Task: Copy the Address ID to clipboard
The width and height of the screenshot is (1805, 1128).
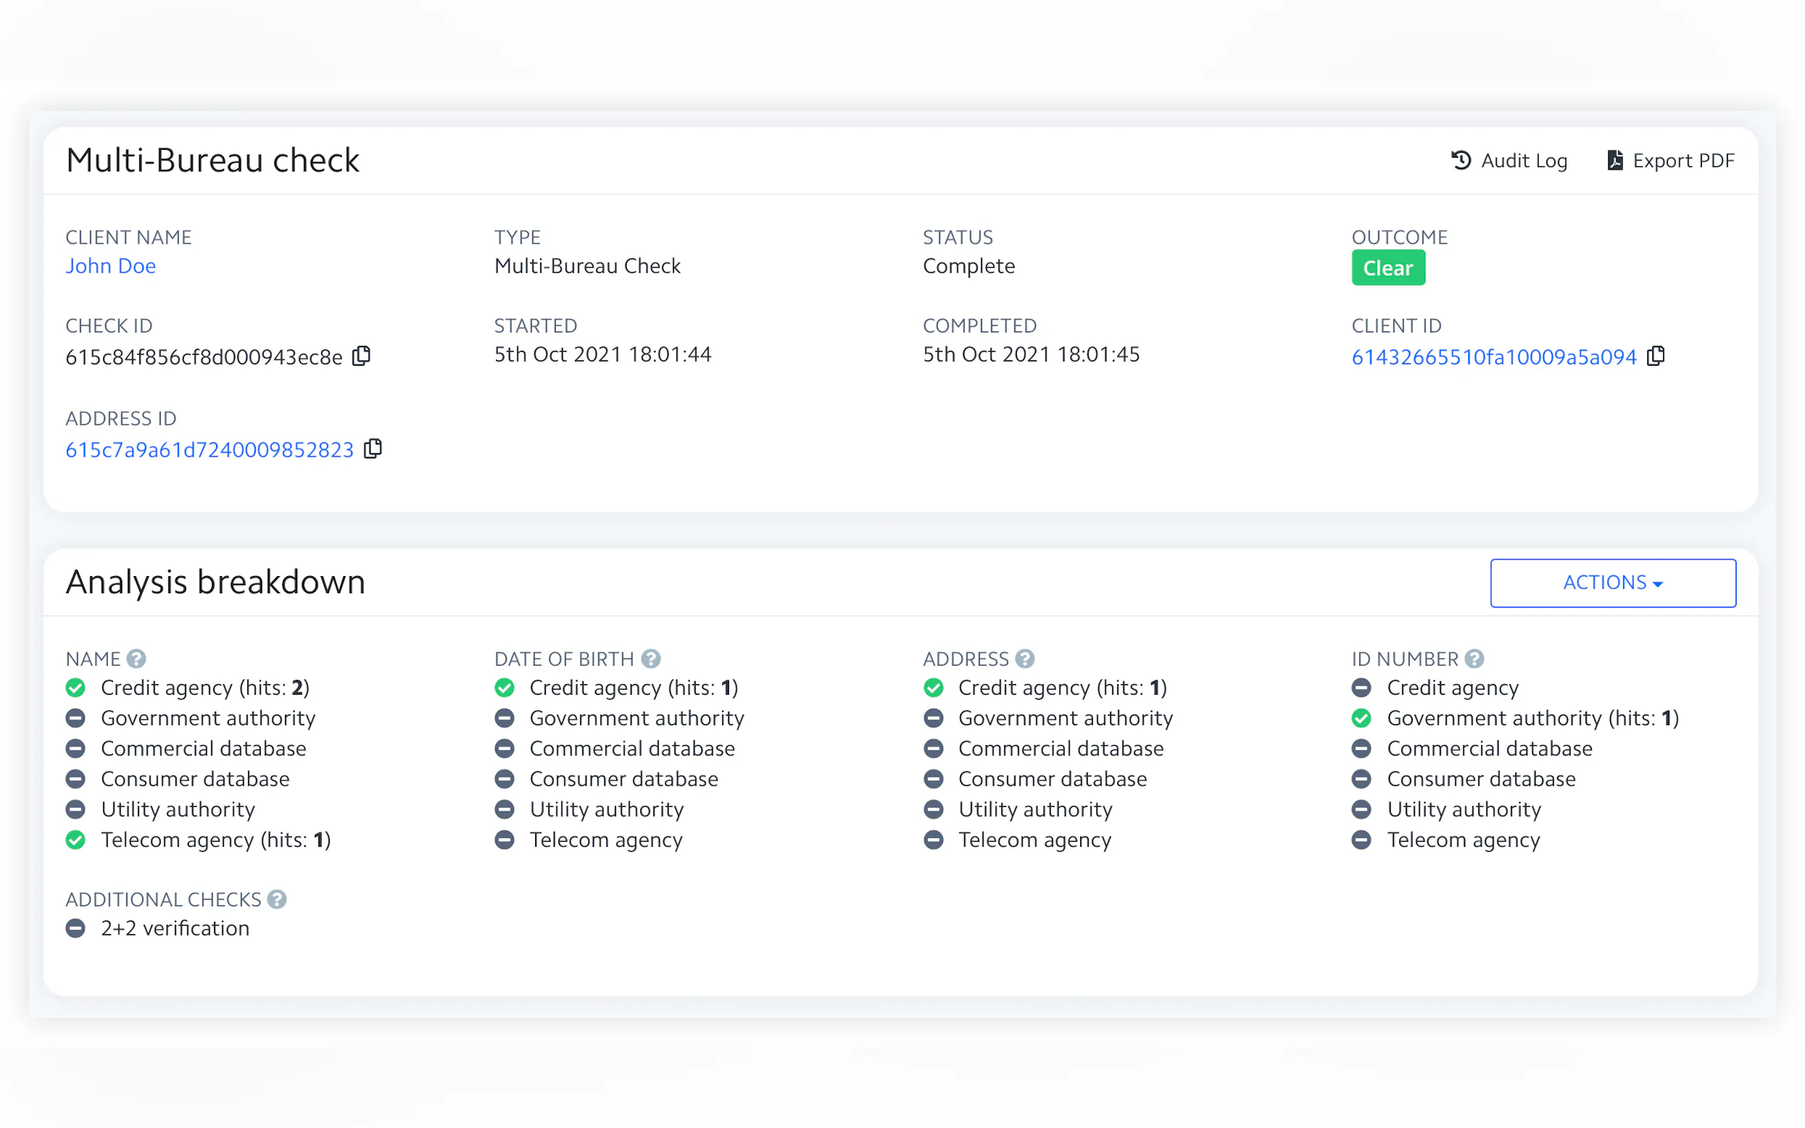Action: click(x=373, y=448)
